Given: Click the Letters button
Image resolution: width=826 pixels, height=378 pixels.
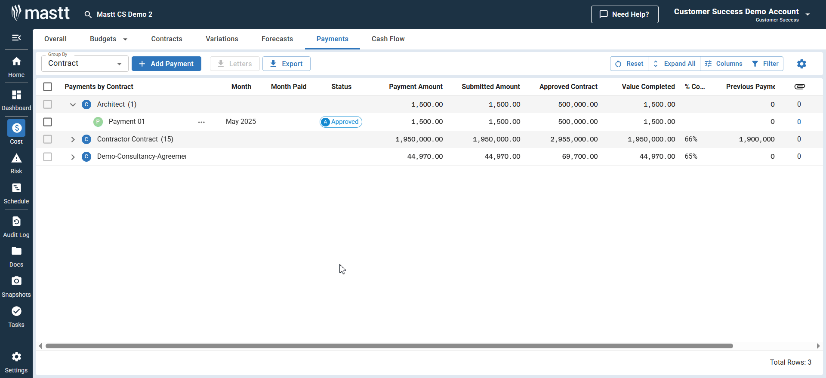Looking at the screenshot, I should click(x=235, y=64).
